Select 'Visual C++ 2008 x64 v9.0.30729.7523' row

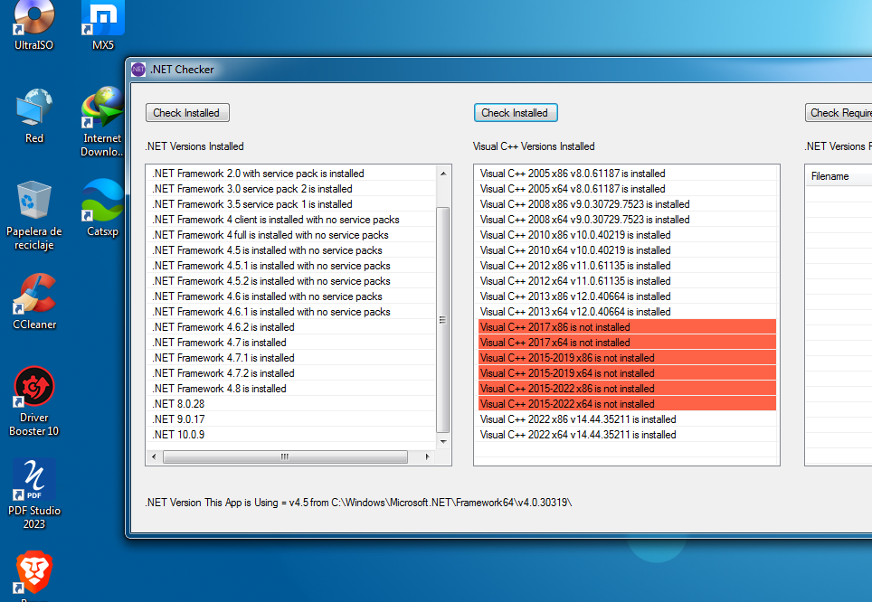(x=627, y=220)
